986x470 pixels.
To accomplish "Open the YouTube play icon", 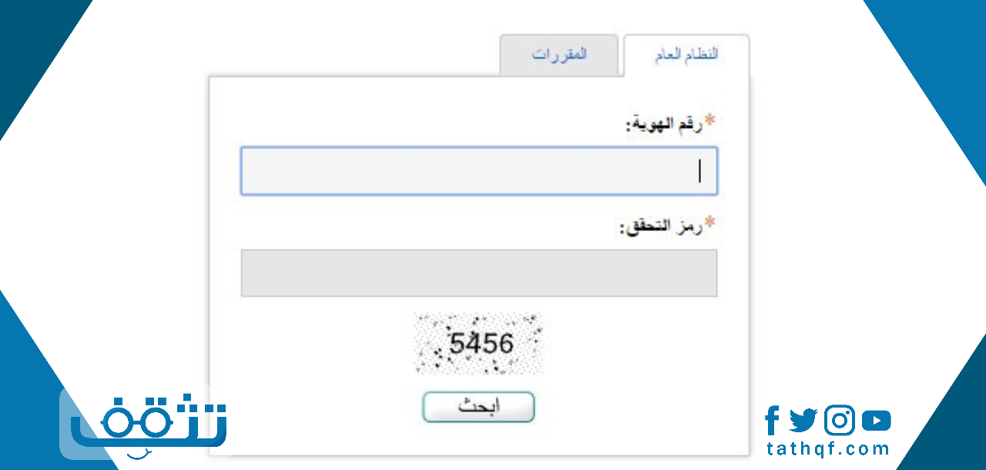I will coord(877,421).
